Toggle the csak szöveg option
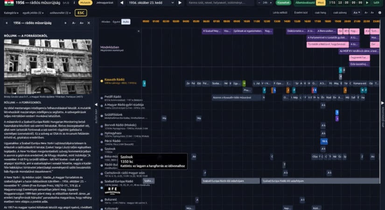 click(340, 13)
